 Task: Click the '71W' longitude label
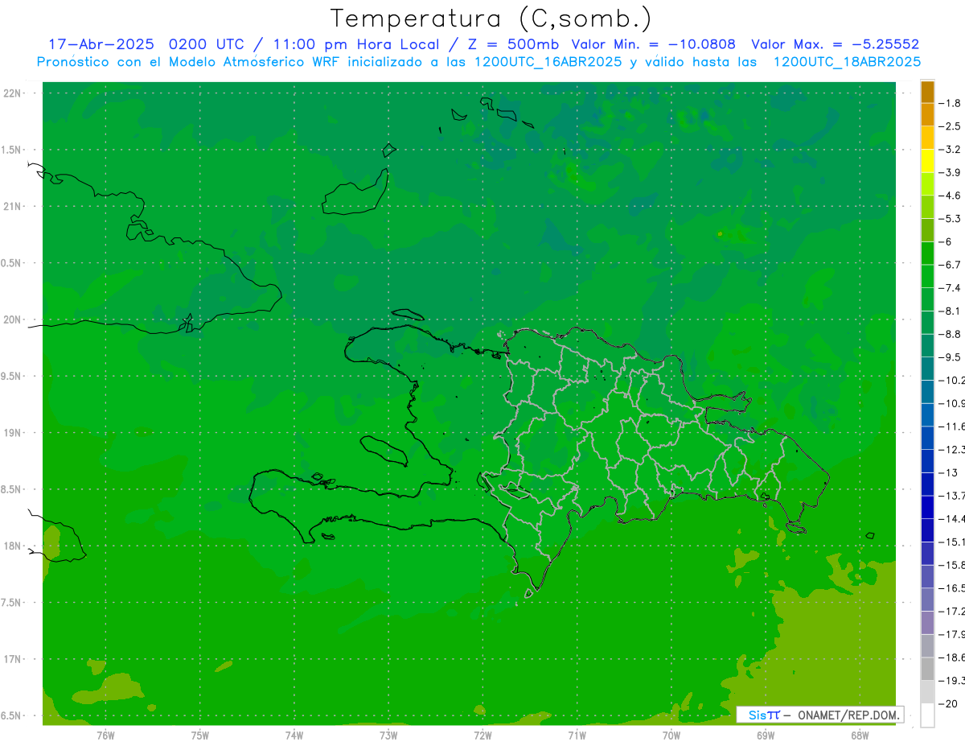pyautogui.click(x=577, y=735)
